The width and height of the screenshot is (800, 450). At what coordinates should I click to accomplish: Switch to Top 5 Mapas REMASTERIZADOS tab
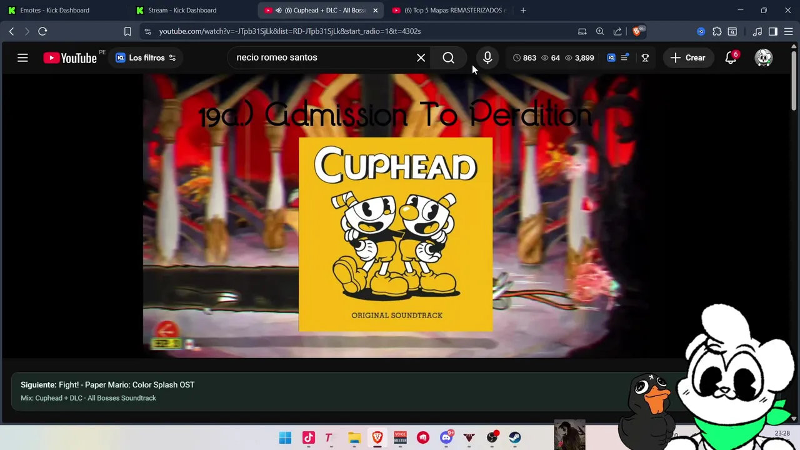click(x=449, y=10)
